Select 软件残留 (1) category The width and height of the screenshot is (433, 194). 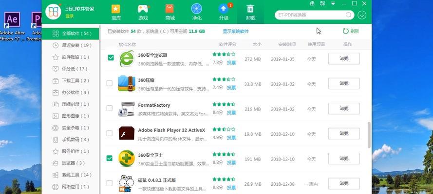pyautogui.click(x=71, y=57)
